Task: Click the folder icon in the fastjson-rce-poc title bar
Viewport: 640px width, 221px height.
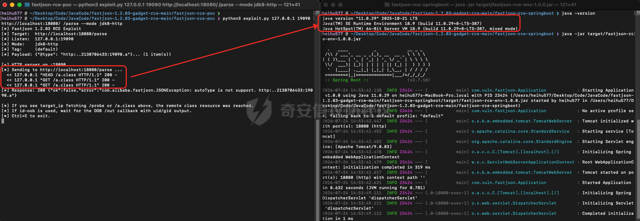Action: (x=27, y=5)
